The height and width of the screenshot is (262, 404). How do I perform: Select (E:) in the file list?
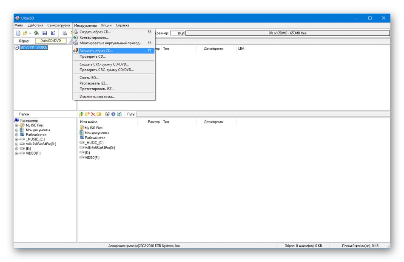click(x=87, y=152)
